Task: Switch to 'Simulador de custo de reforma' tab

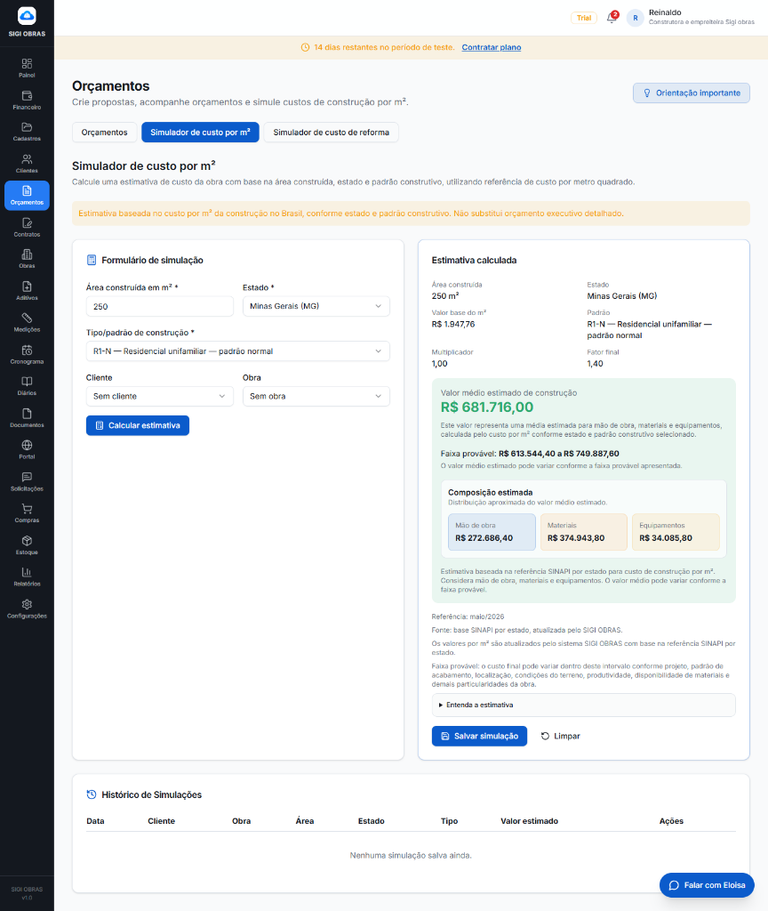Action: [x=331, y=133]
